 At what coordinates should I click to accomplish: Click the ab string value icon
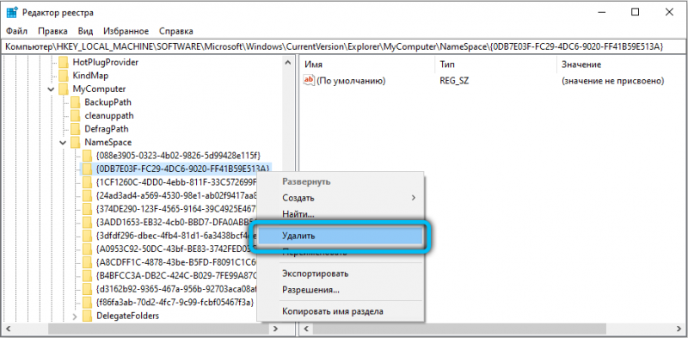(x=310, y=80)
